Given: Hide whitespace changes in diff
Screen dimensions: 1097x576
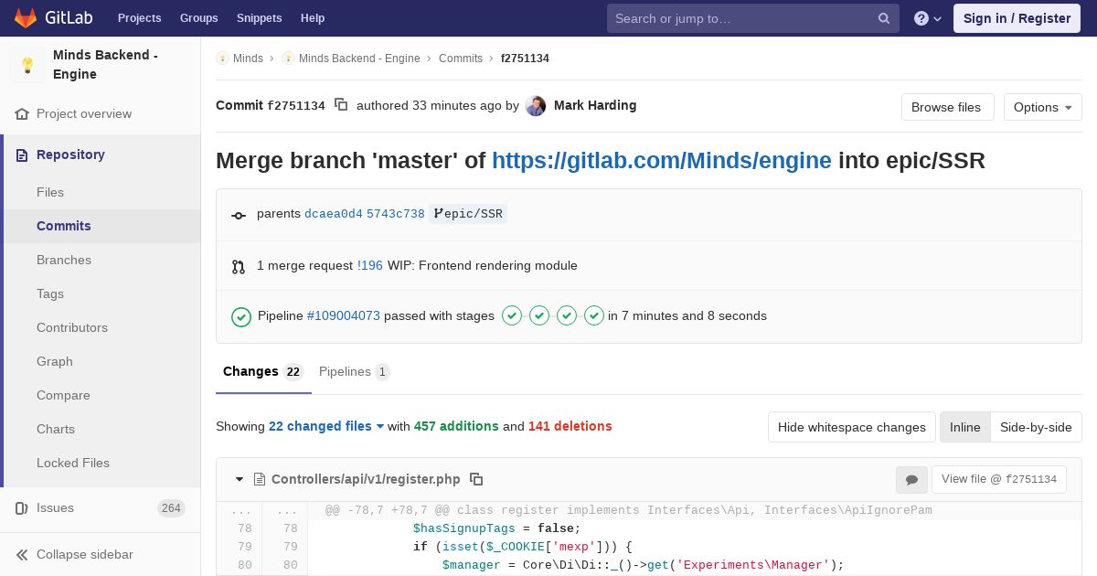Looking at the screenshot, I should tap(852, 427).
